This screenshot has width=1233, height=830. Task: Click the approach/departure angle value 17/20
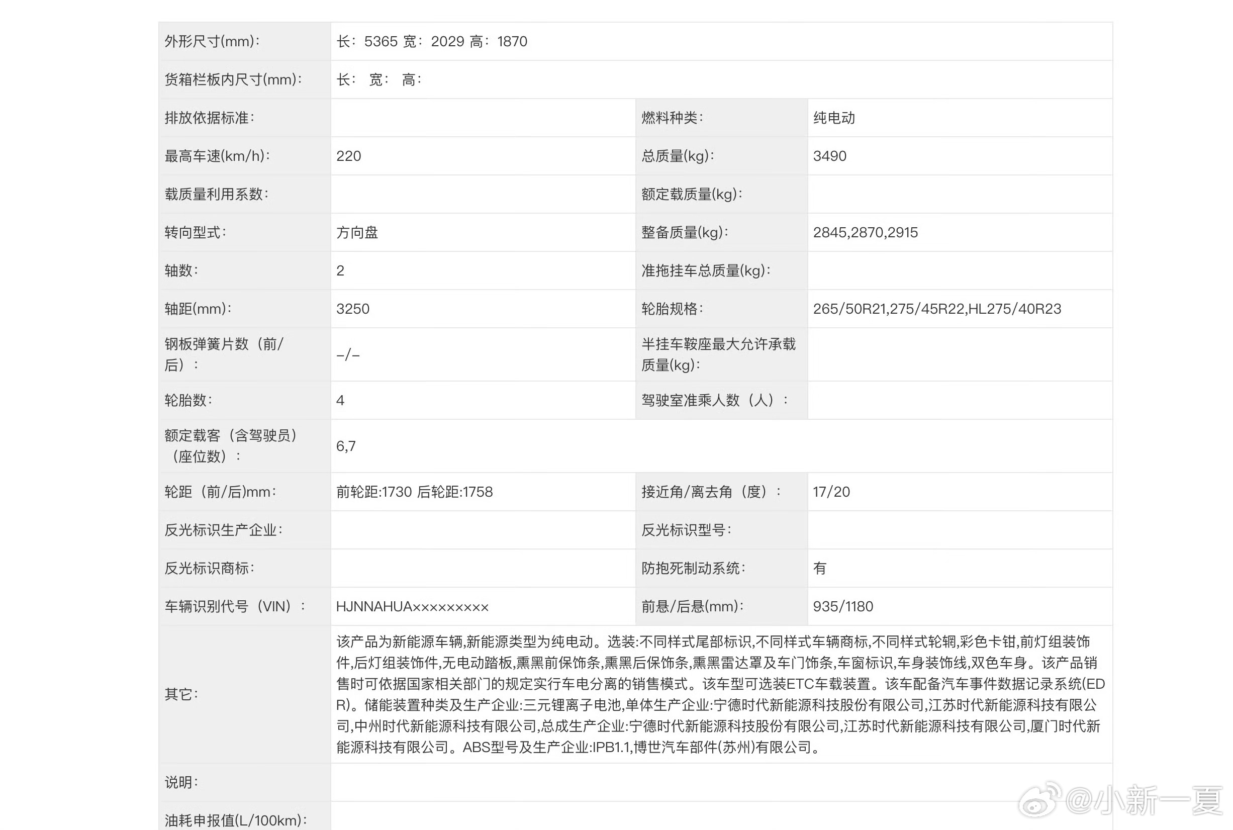tap(831, 492)
